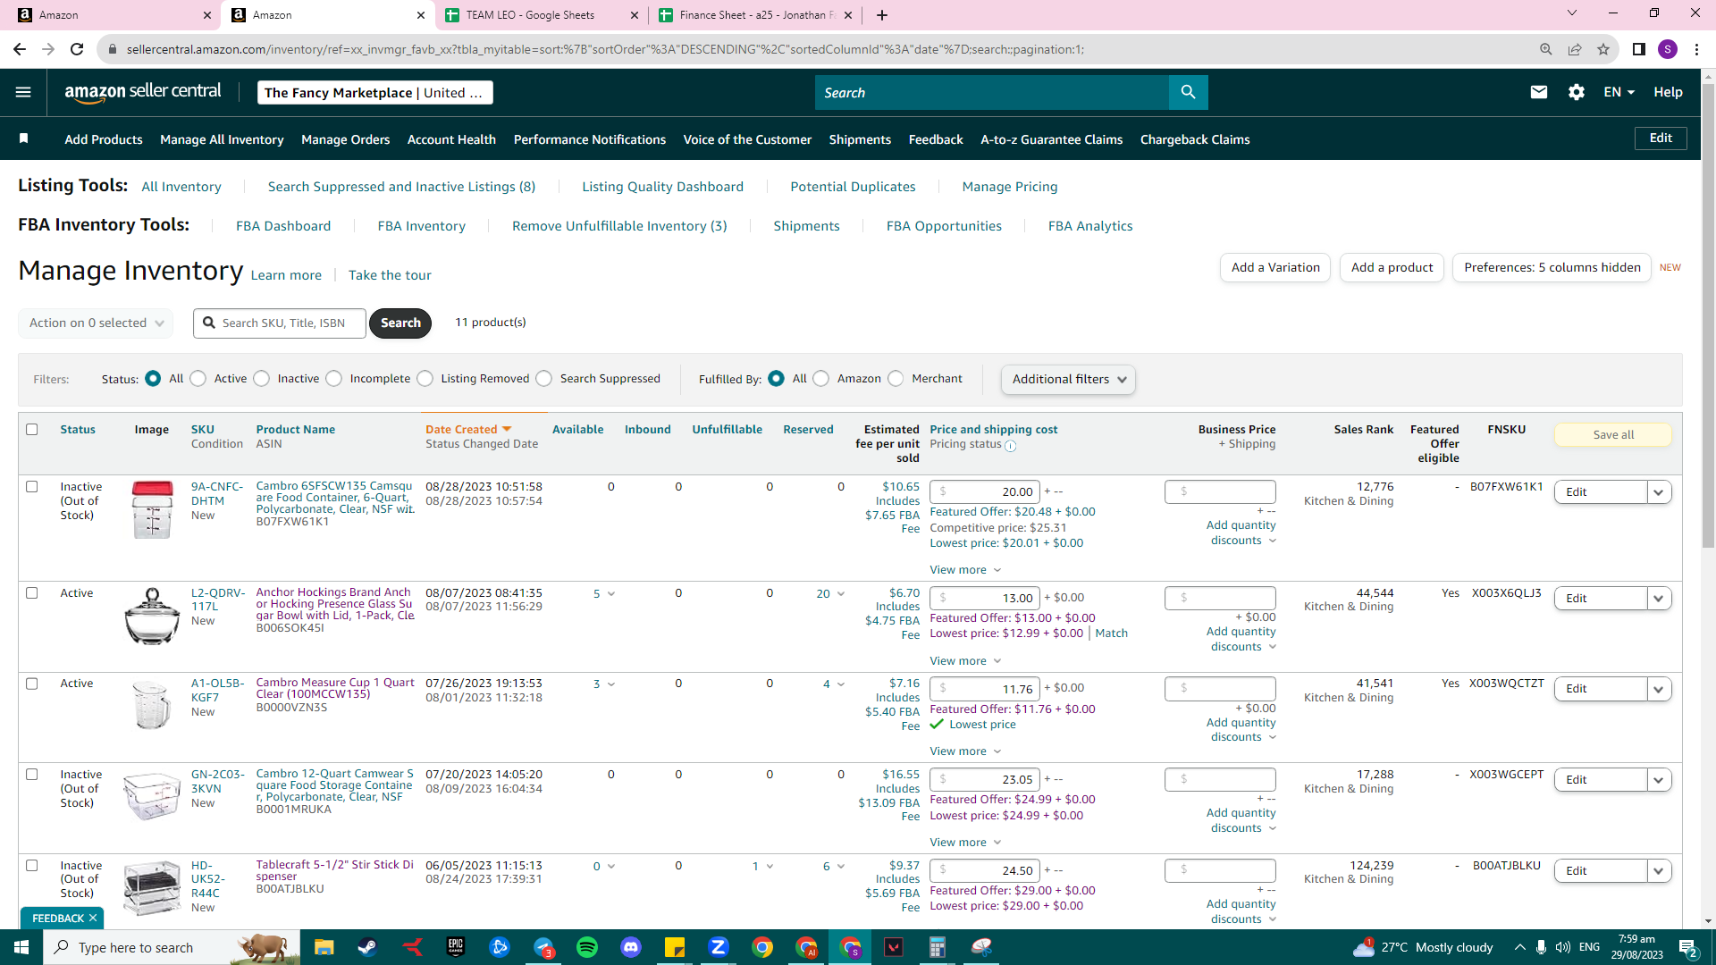Open Spotify from the taskbar
Viewport: 1716px width, 965px height.
click(587, 947)
